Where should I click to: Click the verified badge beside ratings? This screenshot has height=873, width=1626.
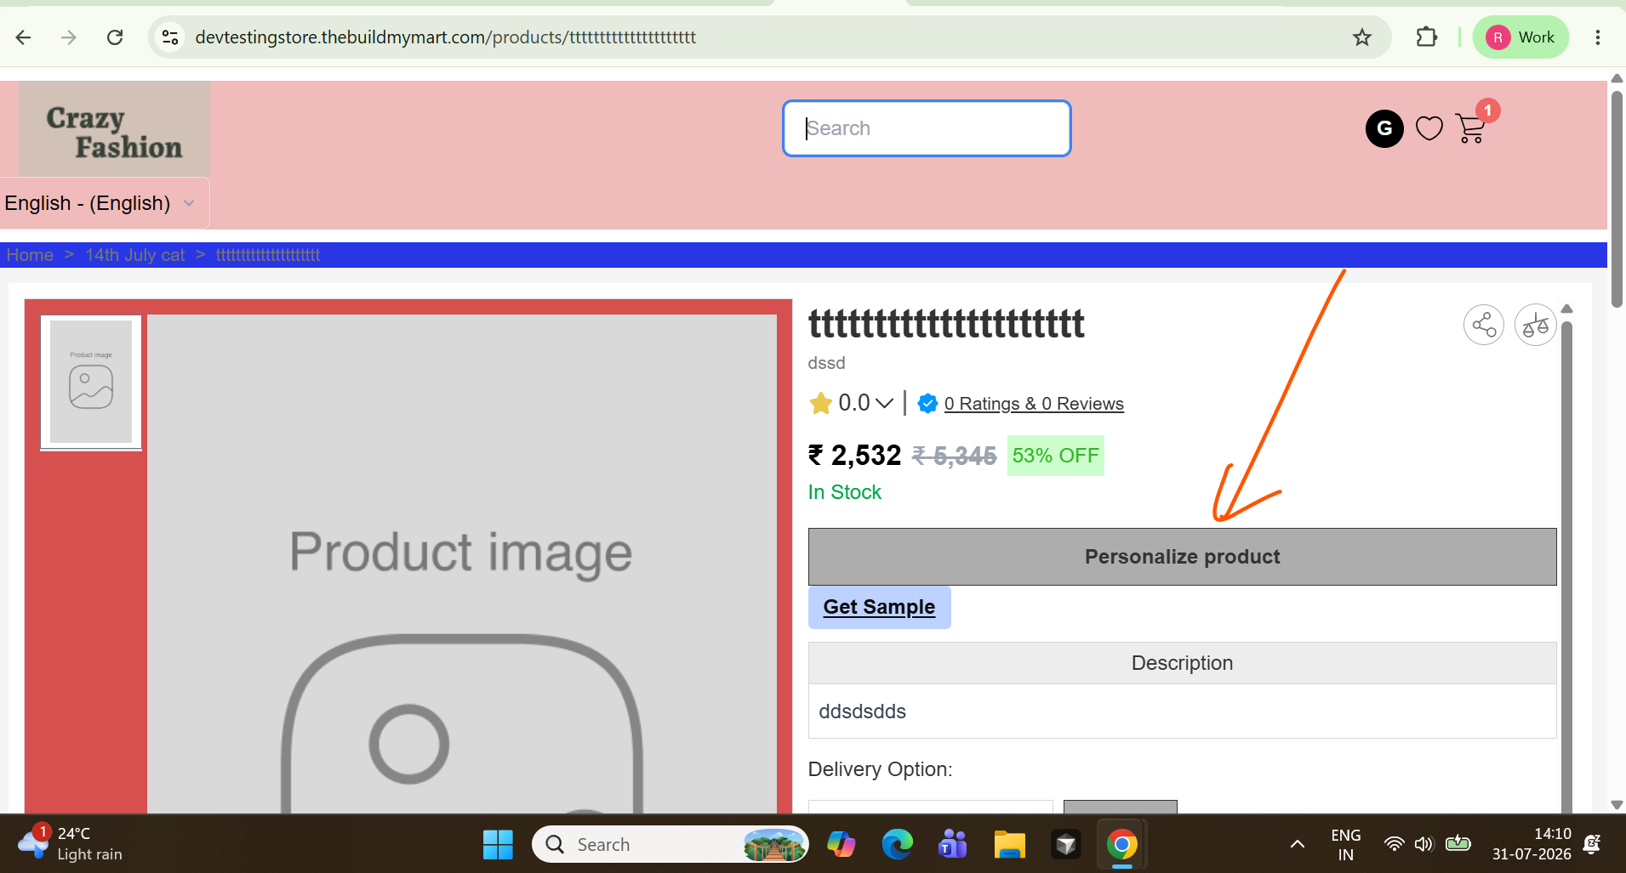(x=927, y=404)
